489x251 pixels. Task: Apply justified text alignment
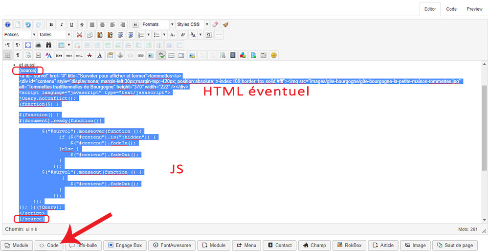[92, 24]
